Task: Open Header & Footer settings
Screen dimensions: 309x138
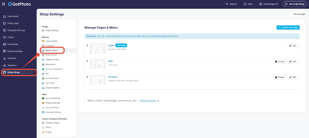Action: pos(52,59)
